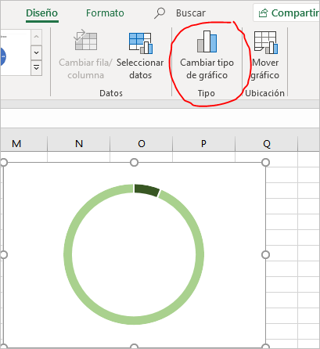Click the chart's top-right corner handle

coord(265,163)
